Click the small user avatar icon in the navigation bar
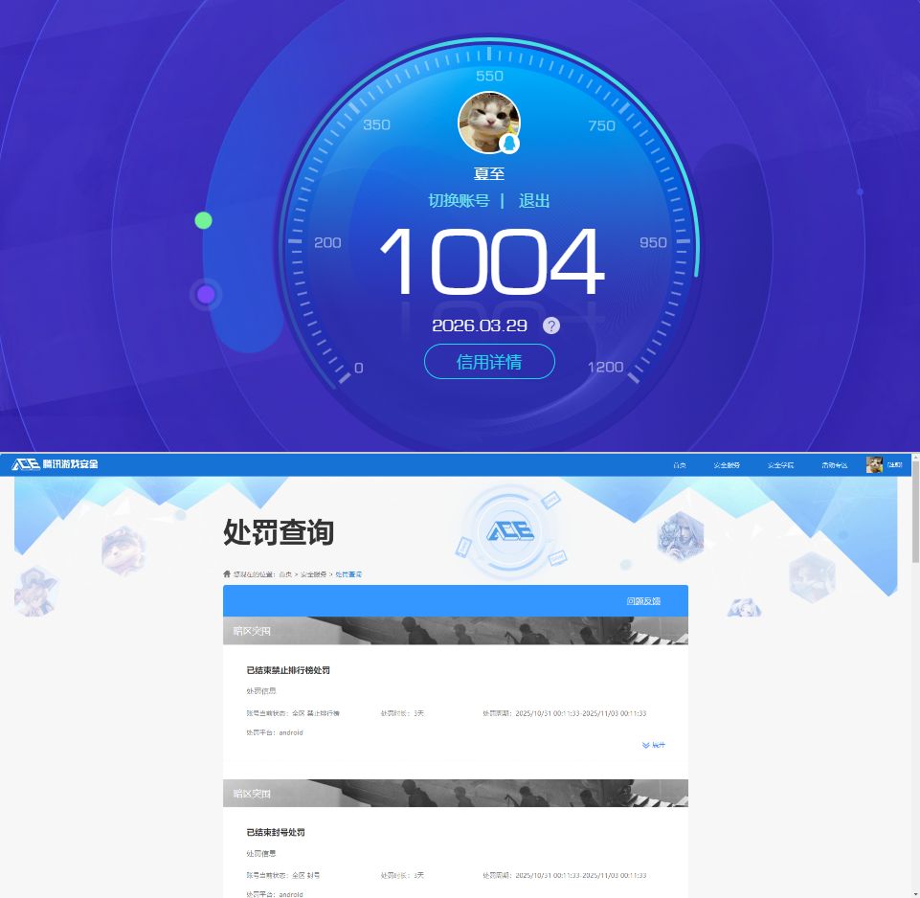Image resolution: width=920 pixels, height=898 pixels. (875, 464)
